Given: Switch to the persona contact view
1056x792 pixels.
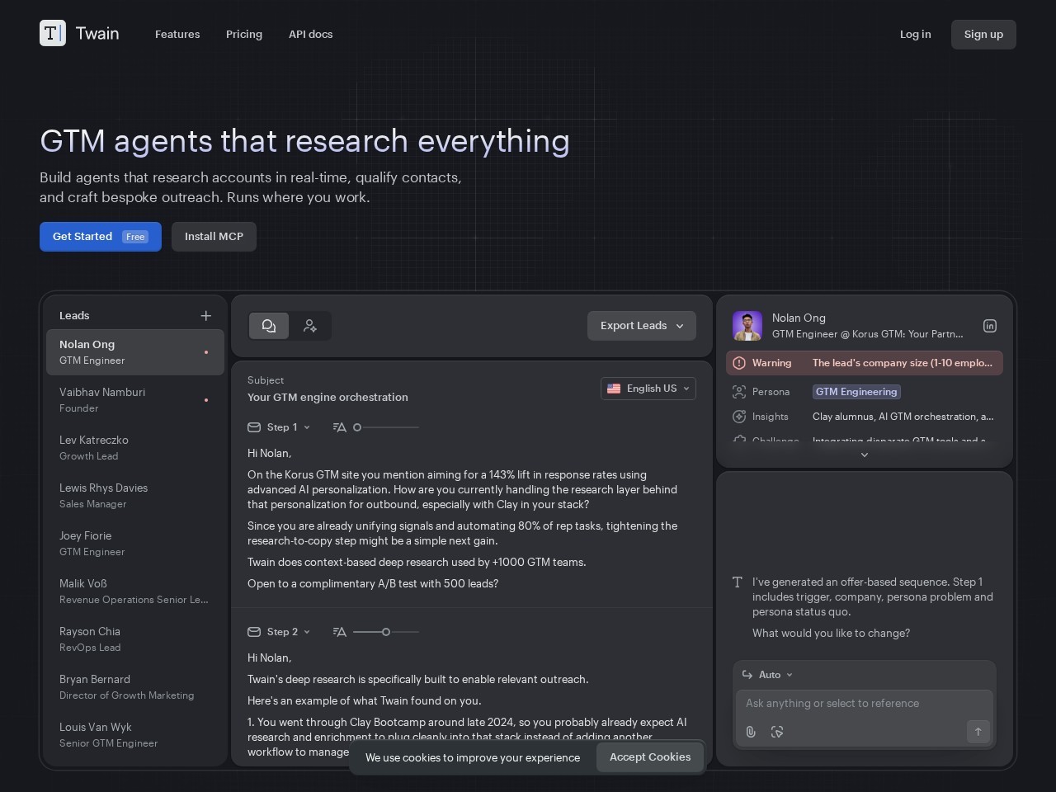Looking at the screenshot, I should tap(310, 326).
